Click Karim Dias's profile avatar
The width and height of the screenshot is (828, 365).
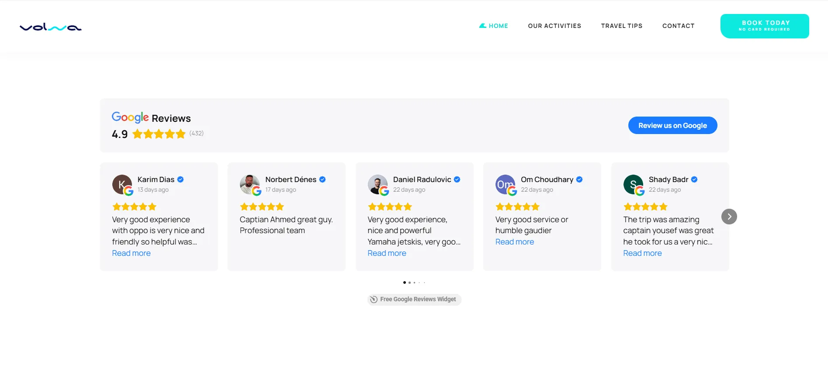pos(122,185)
